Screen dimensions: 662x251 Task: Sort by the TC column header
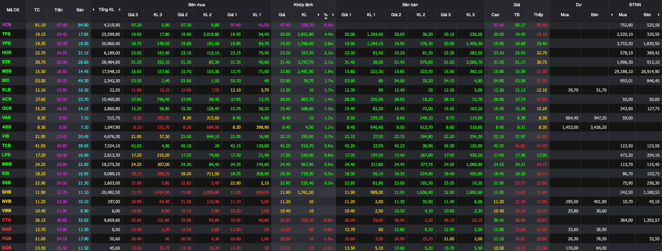point(37,10)
